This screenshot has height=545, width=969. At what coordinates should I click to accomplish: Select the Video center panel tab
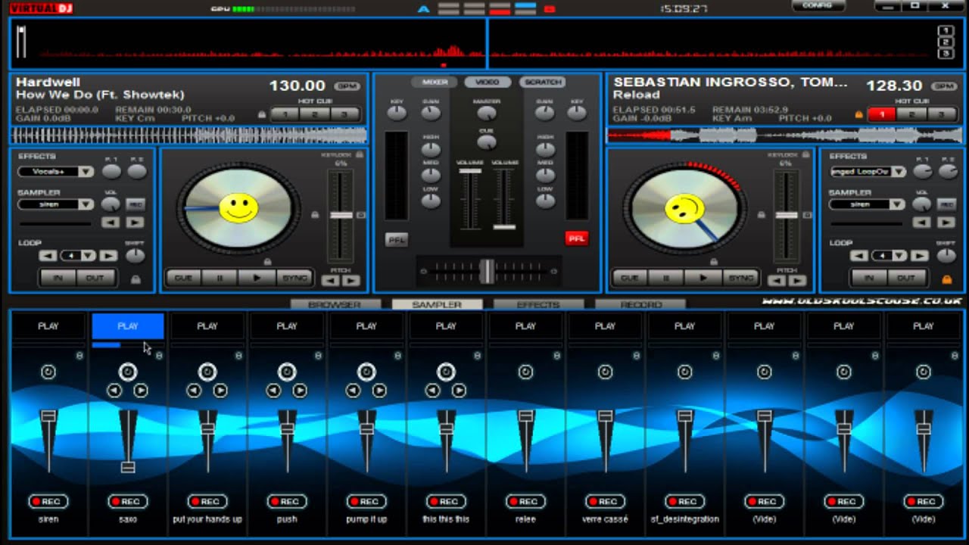click(x=488, y=82)
